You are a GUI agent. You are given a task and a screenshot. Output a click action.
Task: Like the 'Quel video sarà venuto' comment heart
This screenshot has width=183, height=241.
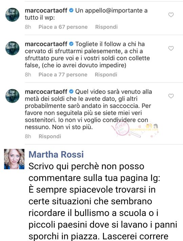pyautogui.click(x=171, y=96)
